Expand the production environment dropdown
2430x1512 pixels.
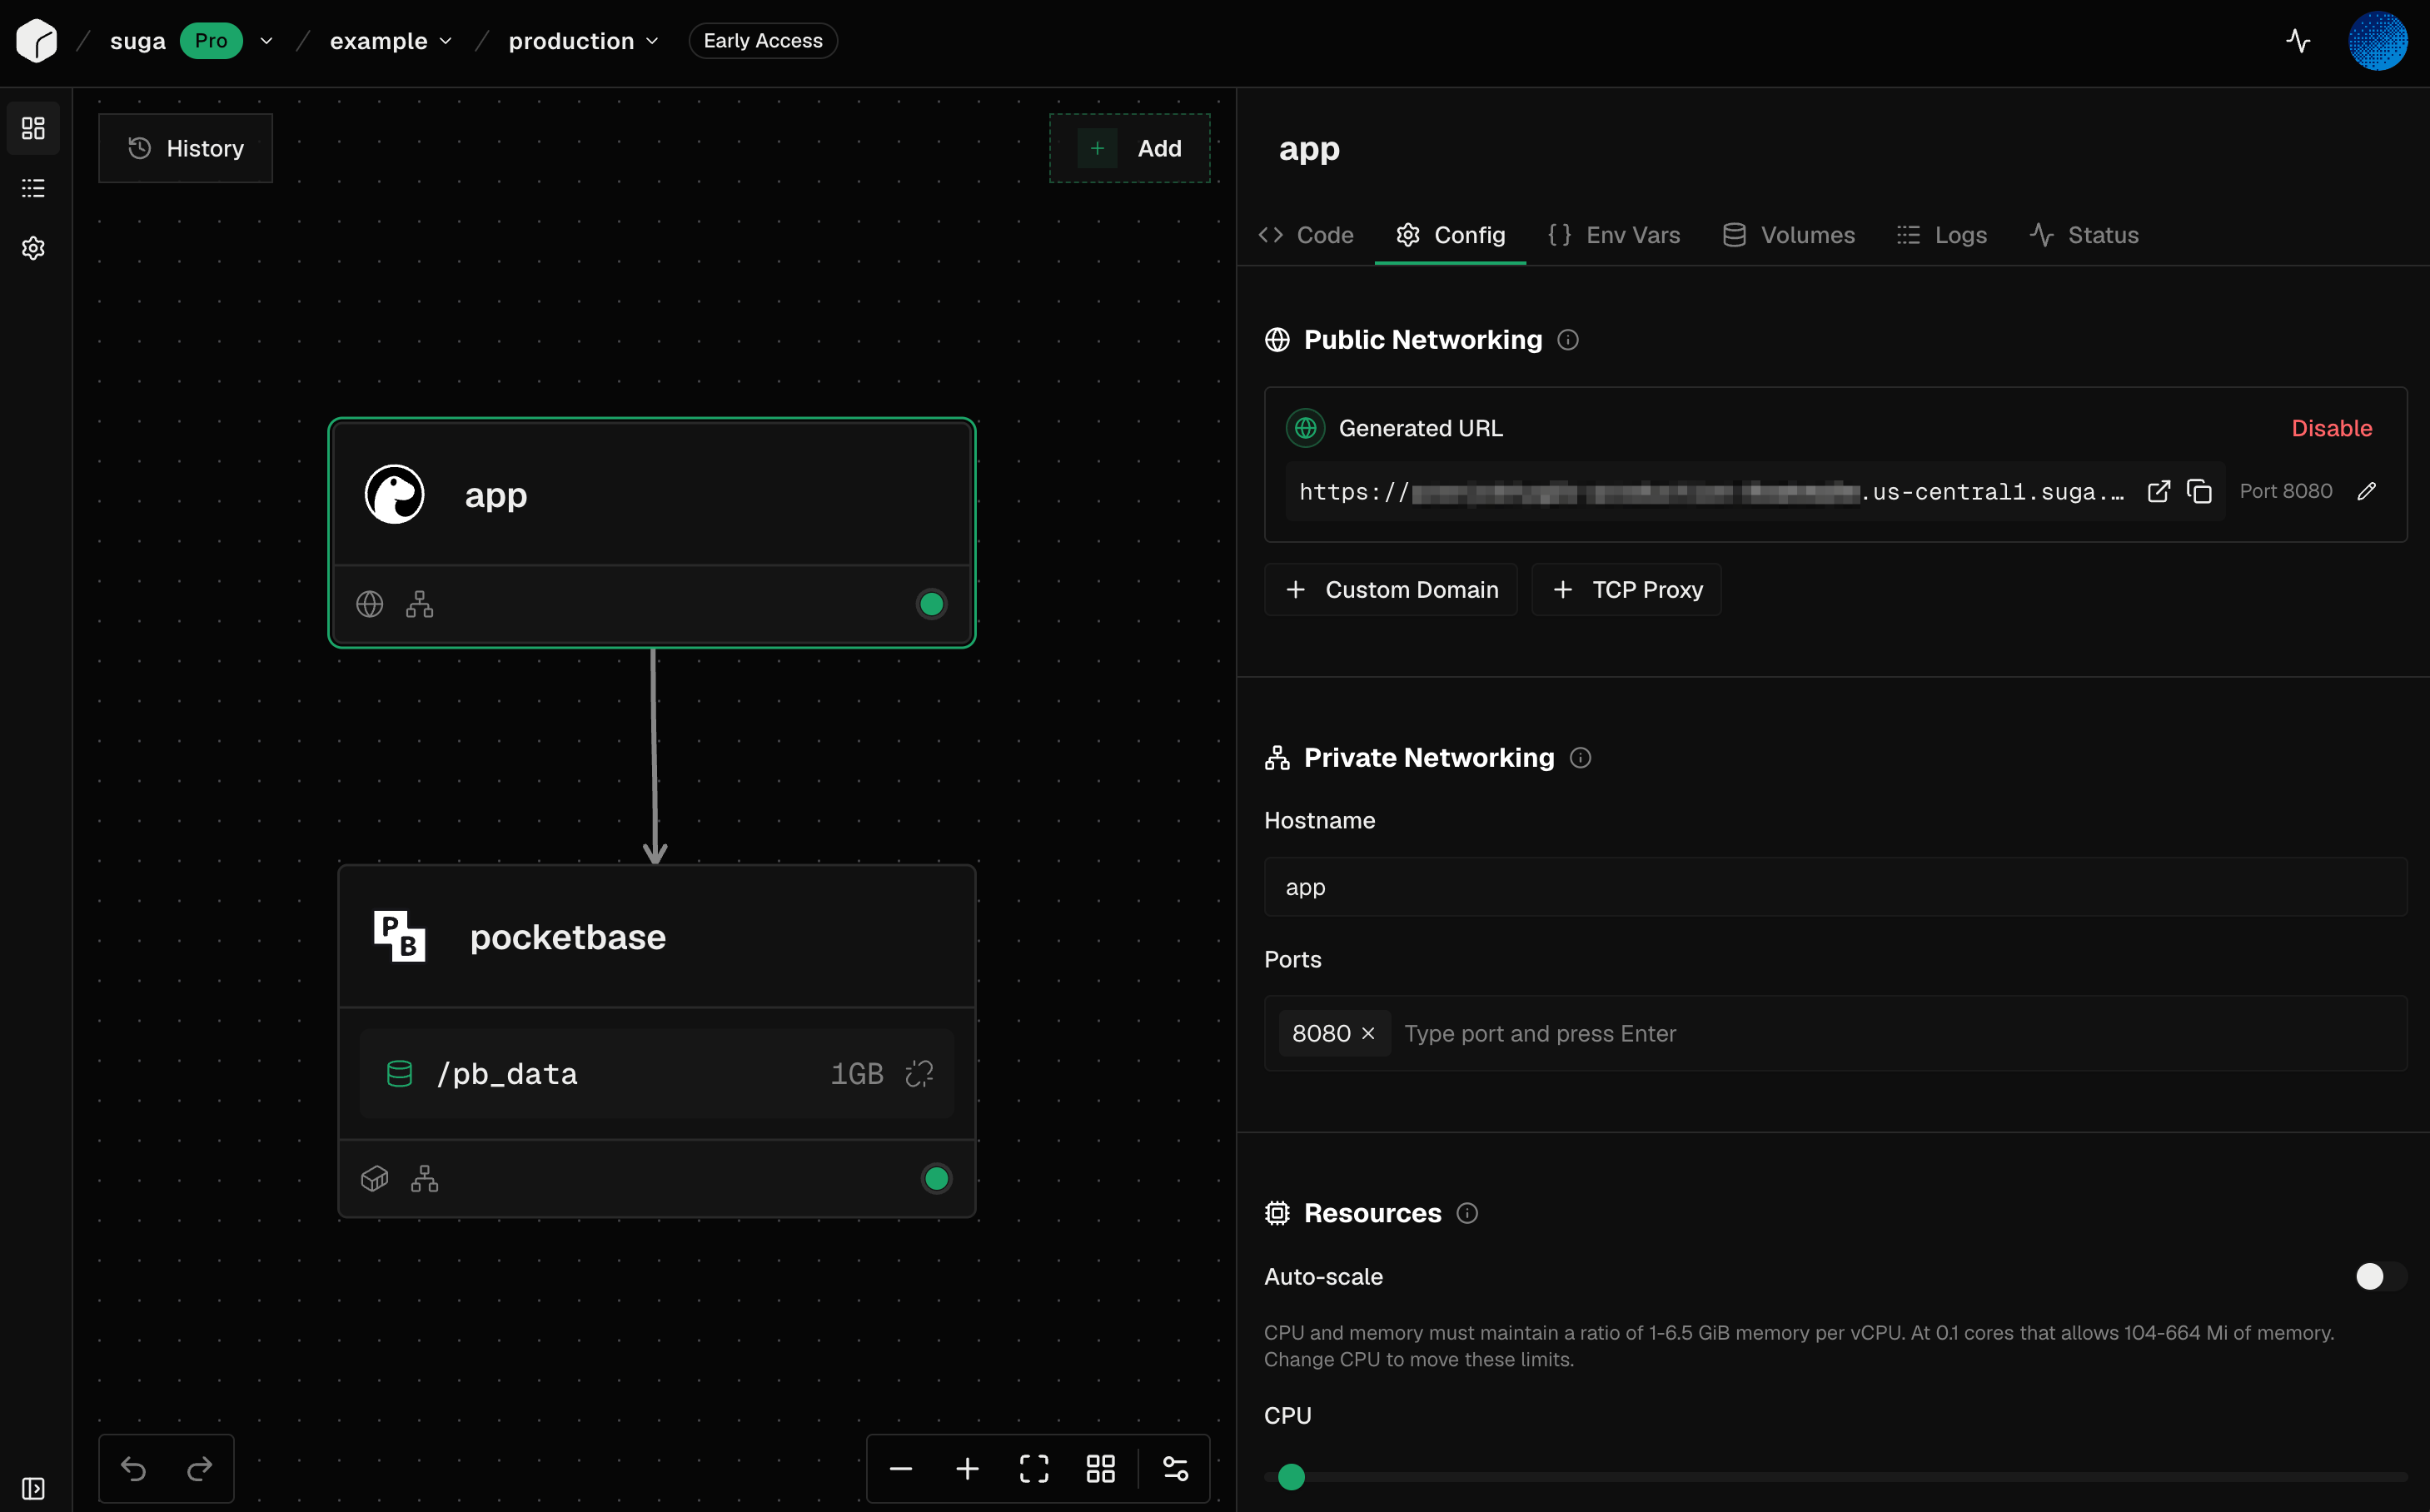(x=652, y=41)
